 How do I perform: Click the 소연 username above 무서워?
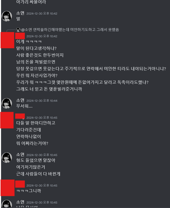pyautogui.click(x=20, y=100)
